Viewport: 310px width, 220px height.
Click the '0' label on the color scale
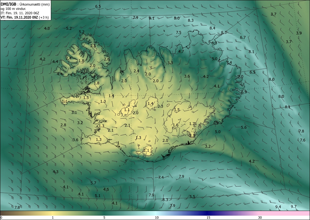[1, 218]
